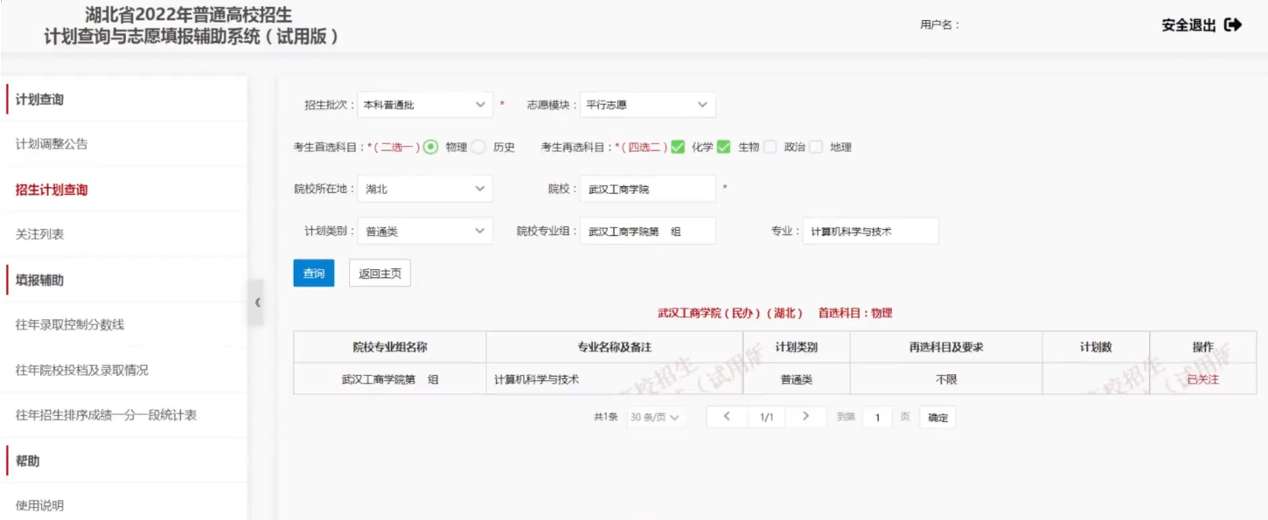Image resolution: width=1268 pixels, height=520 pixels.
Task: Uncheck the 生物 subject checkbox
Action: 723,148
